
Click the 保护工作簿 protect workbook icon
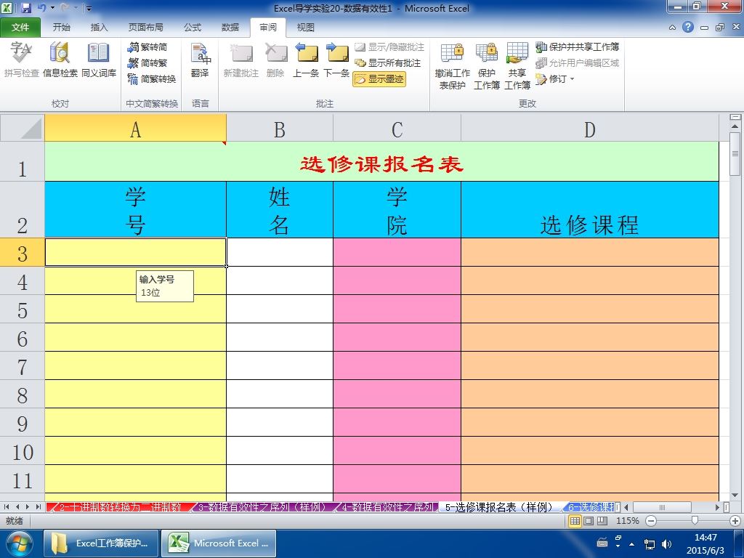tap(486, 66)
